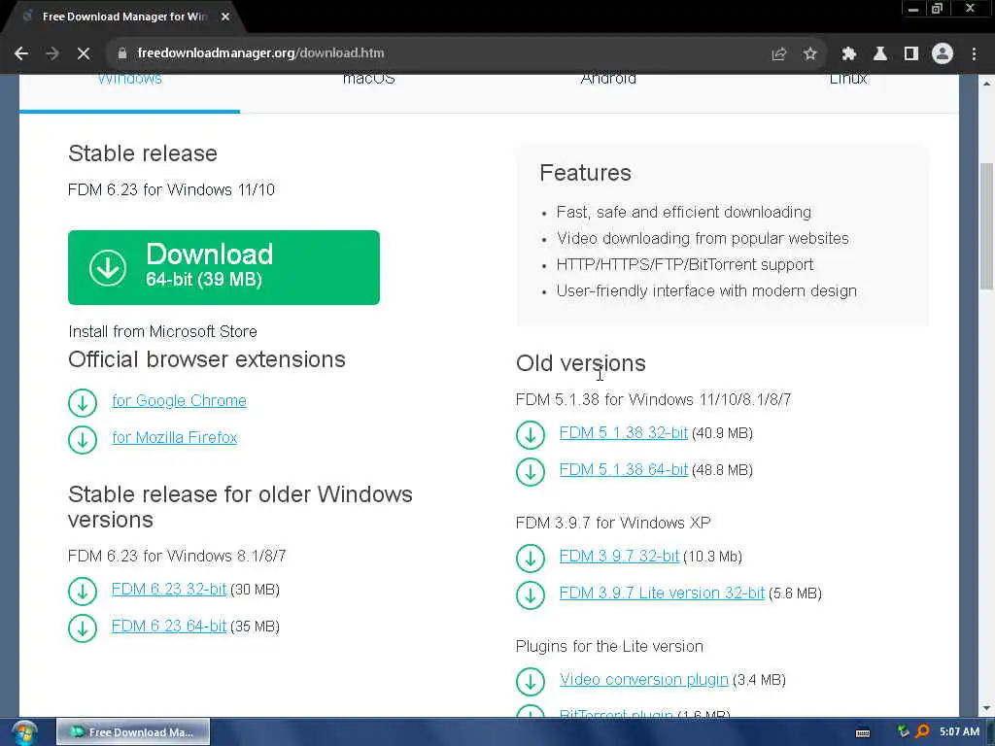Open the profile avatar menu
The width and height of the screenshot is (995, 746).
point(943,54)
